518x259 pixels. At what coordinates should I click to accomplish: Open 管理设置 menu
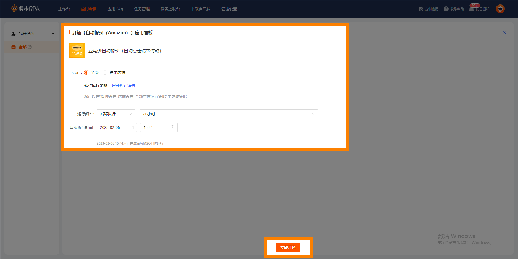229,9
